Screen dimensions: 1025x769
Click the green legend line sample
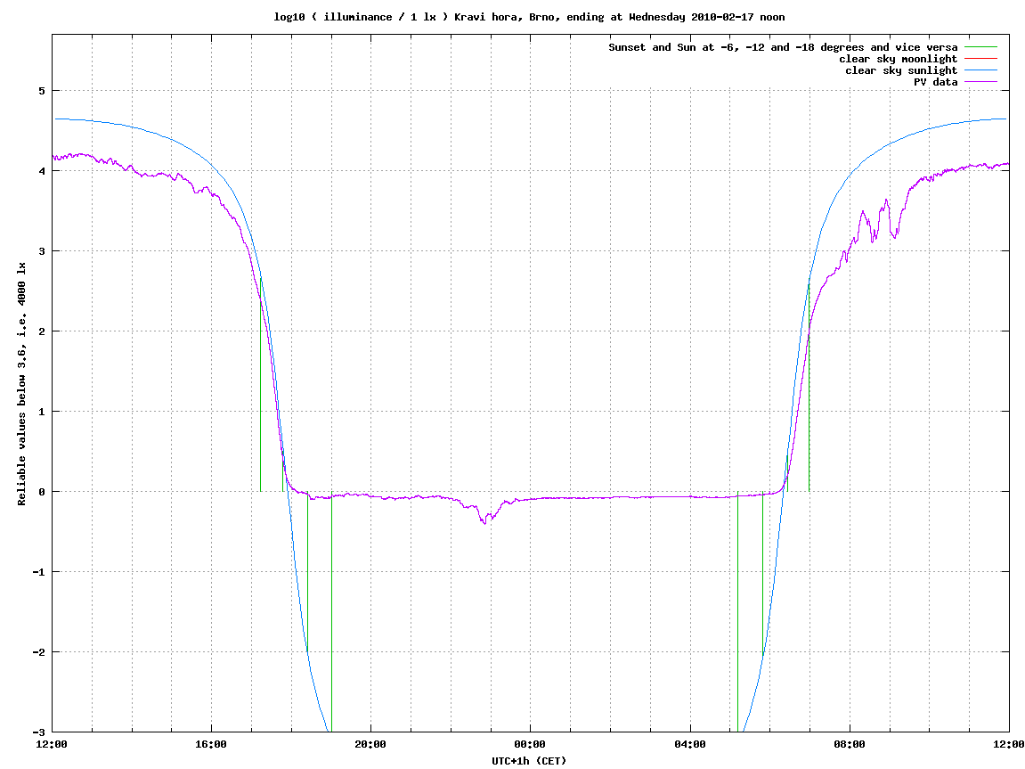point(980,47)
